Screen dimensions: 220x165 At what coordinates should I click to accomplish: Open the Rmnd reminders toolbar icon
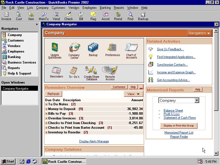(x=118, y=16)
